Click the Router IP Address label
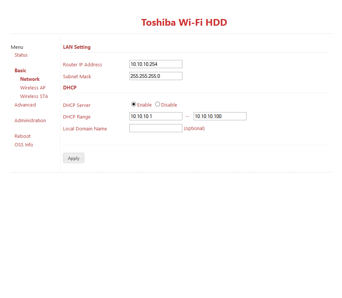 point(82,65)
